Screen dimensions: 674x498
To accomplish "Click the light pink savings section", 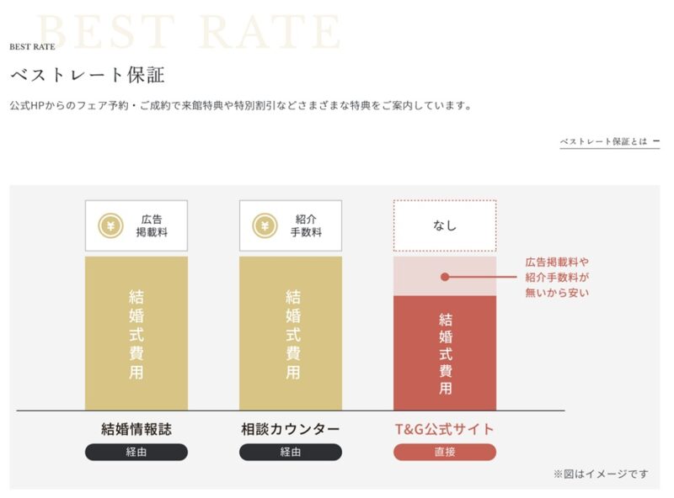I will pyautogui.click(x=445, y=276).
